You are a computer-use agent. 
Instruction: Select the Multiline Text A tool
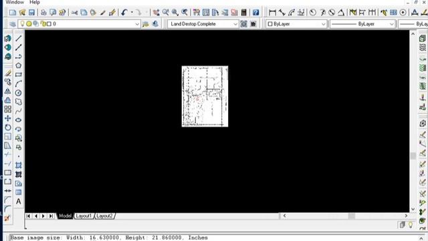18,202
